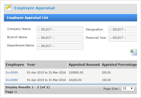
Task: Click the Display Results 1 - 2 text
Action: (x=27, y=87)
